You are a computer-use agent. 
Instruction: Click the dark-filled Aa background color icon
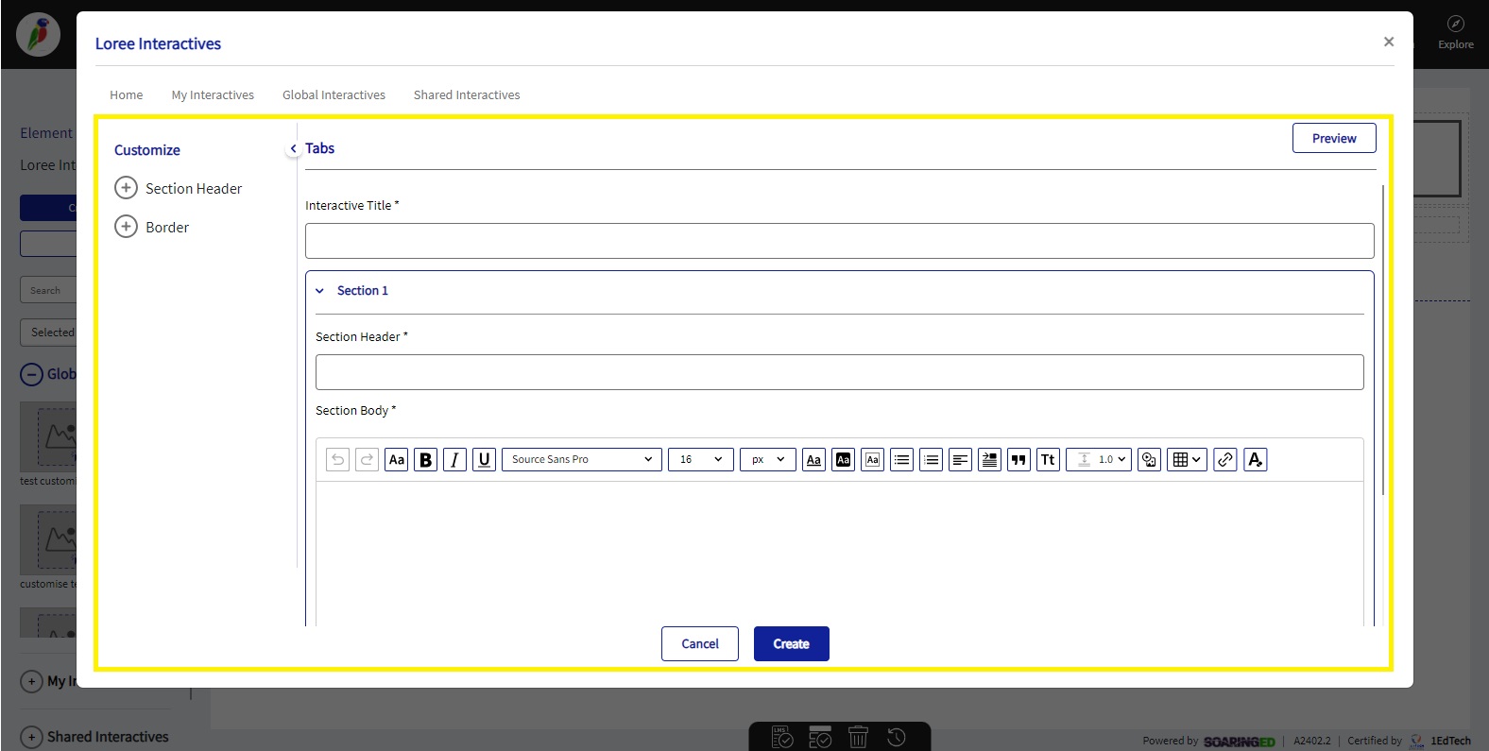(x=843, y=459)
